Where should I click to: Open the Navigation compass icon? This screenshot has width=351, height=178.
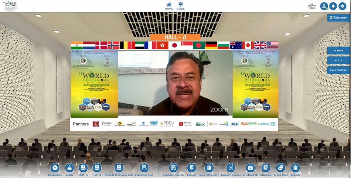pos(55,168)
